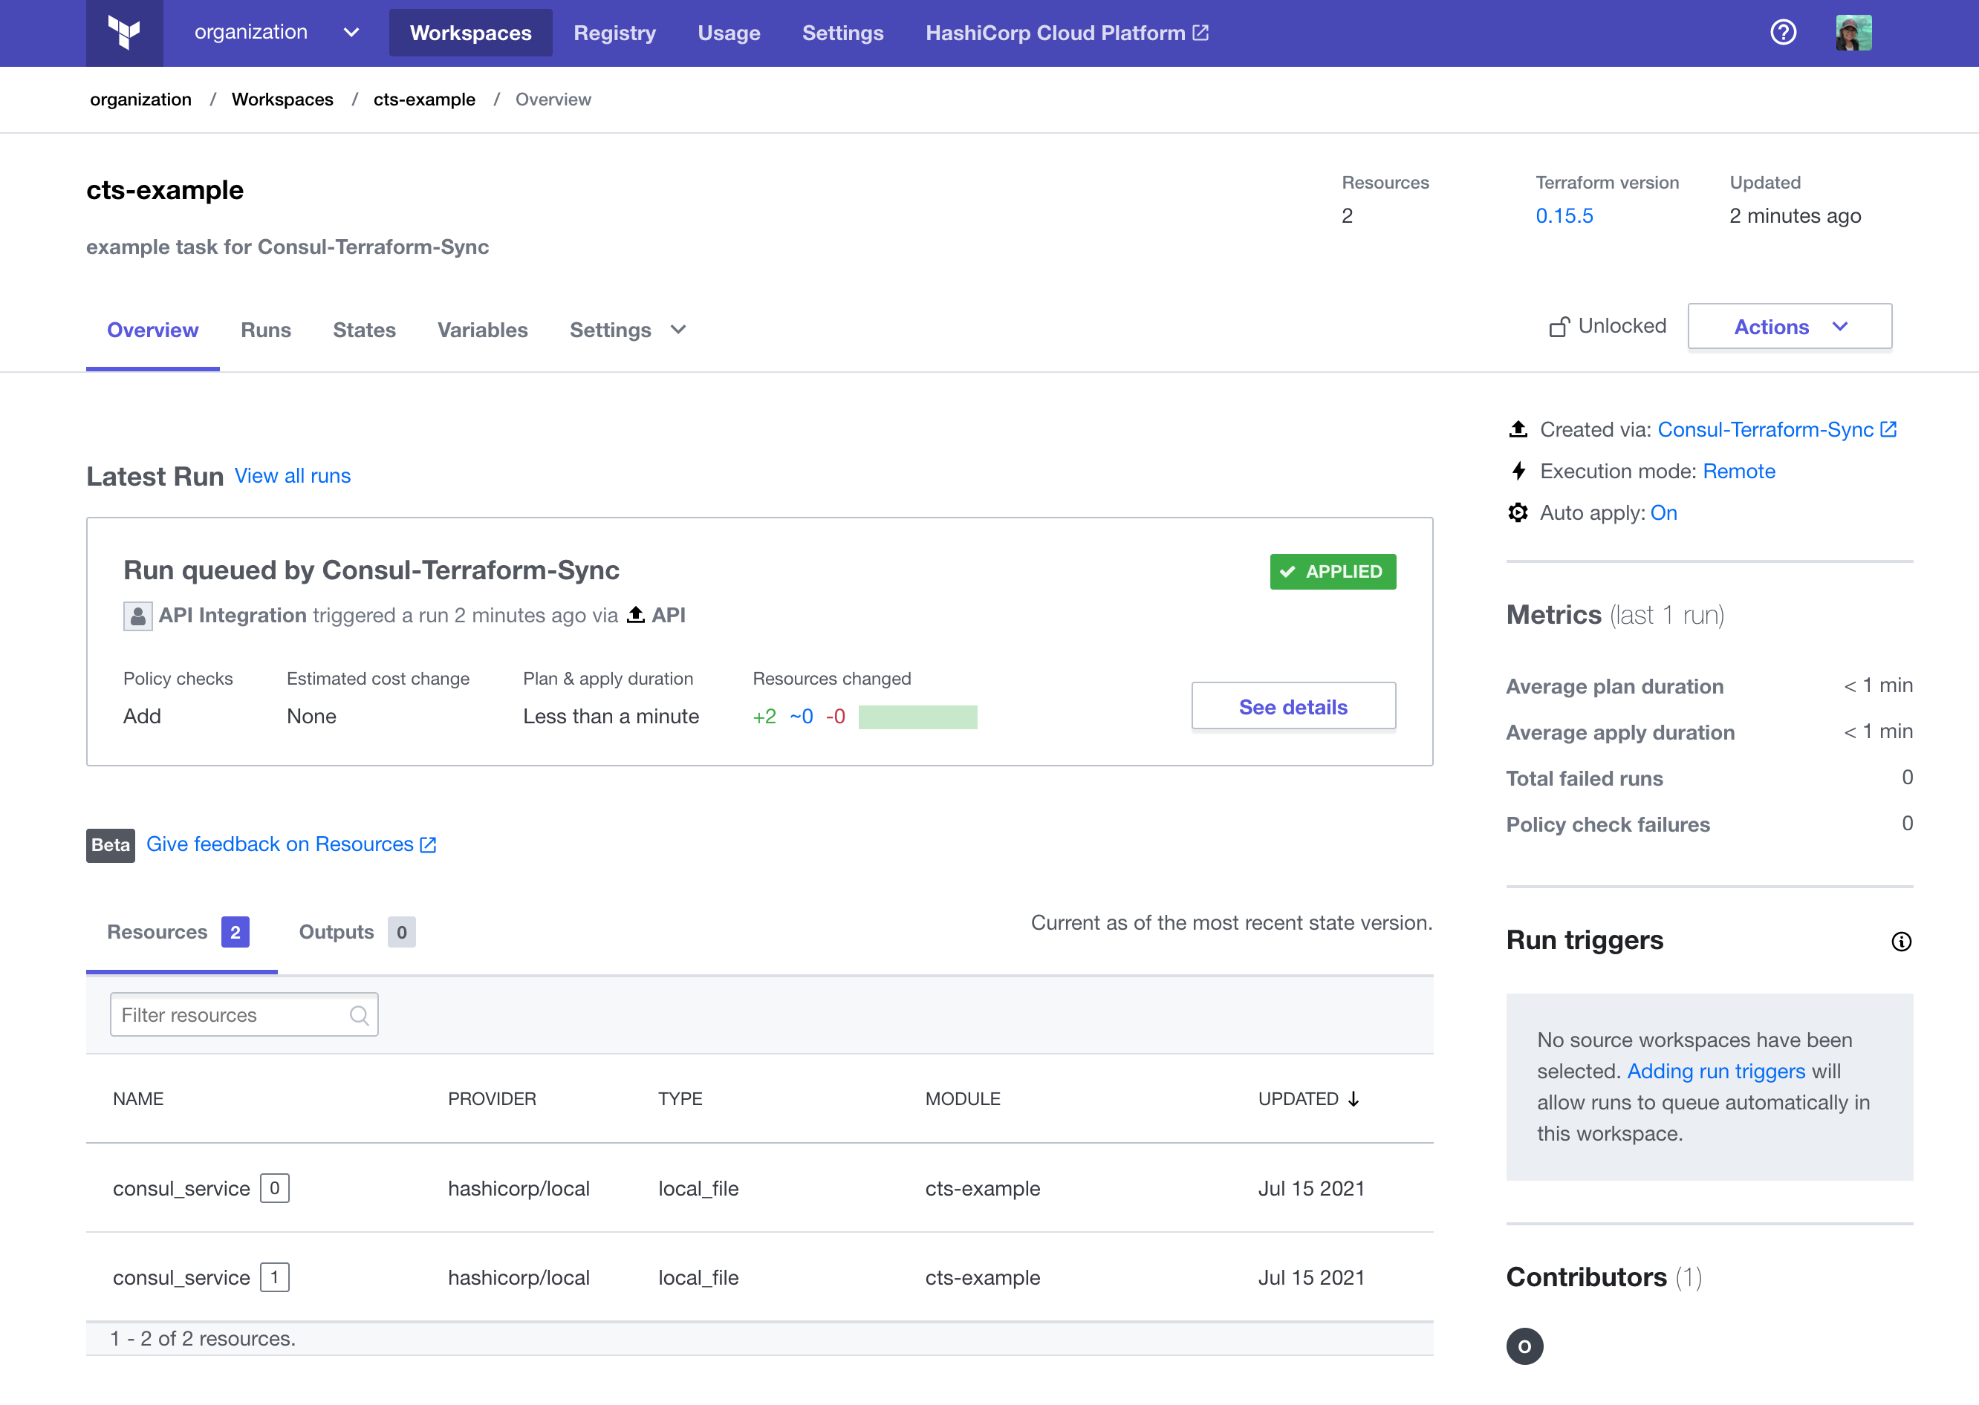Viewport: 1979px width, 1405px height.
Task: Click the Beta badge
Action: pyautogui.click(x=111, y=845)
